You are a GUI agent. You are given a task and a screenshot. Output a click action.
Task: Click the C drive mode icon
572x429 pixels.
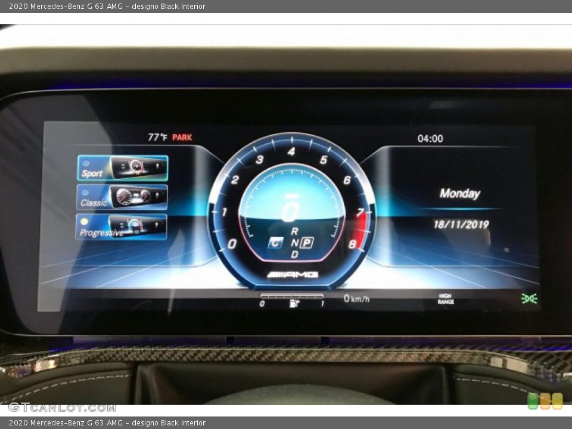[x=276, y=243]
